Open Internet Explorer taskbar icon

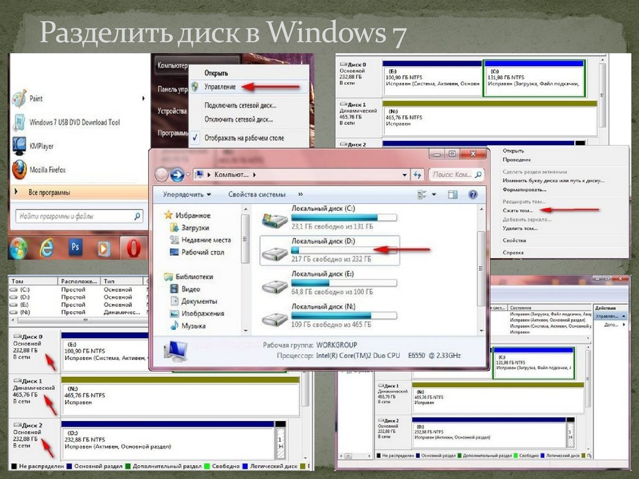point(47,248)
